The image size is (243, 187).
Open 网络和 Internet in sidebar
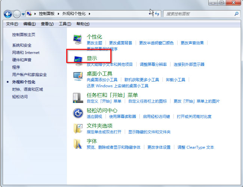tap(26, 53)
